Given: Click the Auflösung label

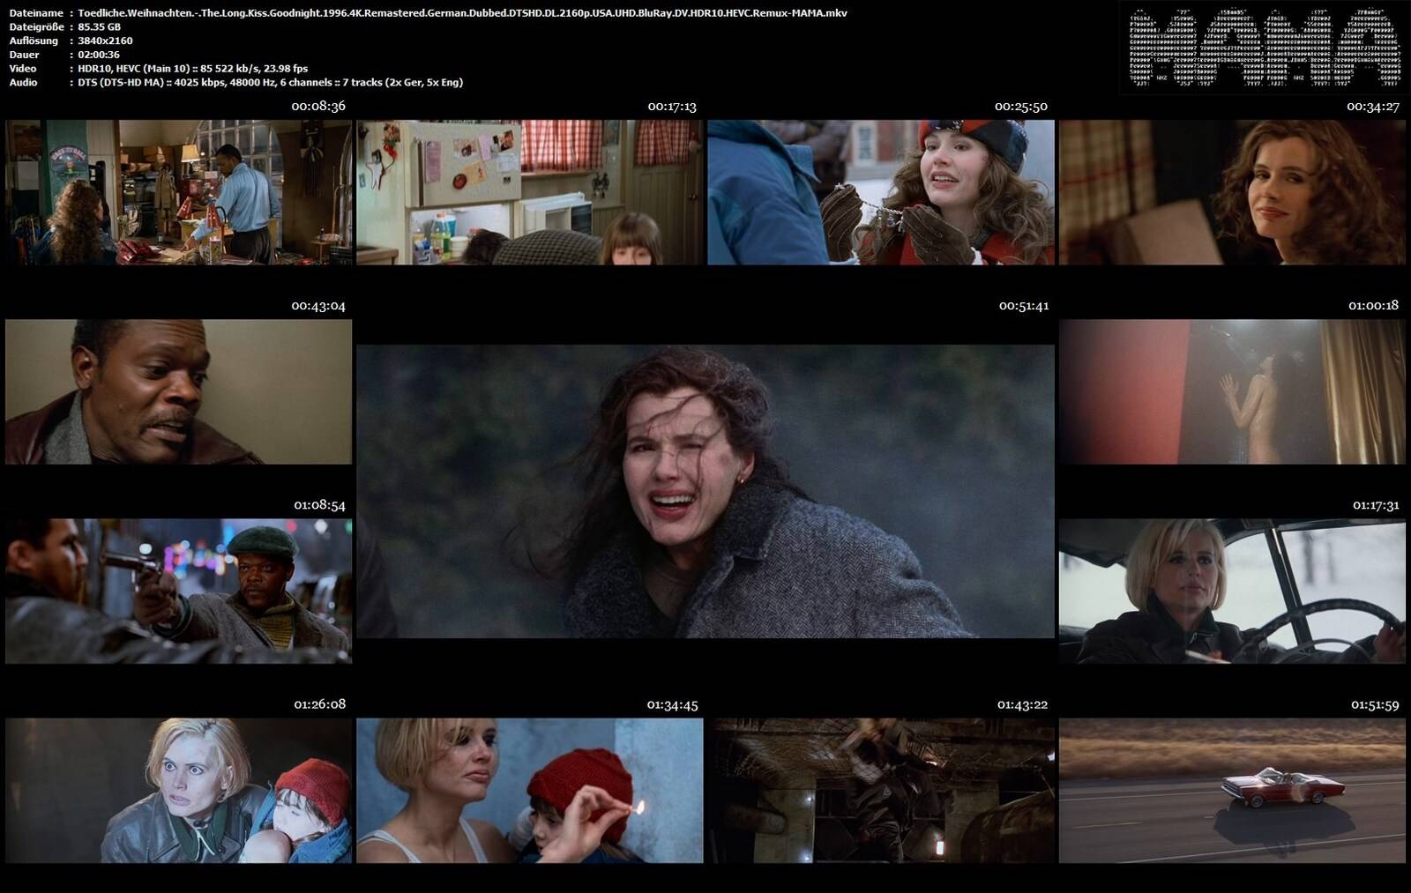Looking at the screenshot, I should (34, 41).
